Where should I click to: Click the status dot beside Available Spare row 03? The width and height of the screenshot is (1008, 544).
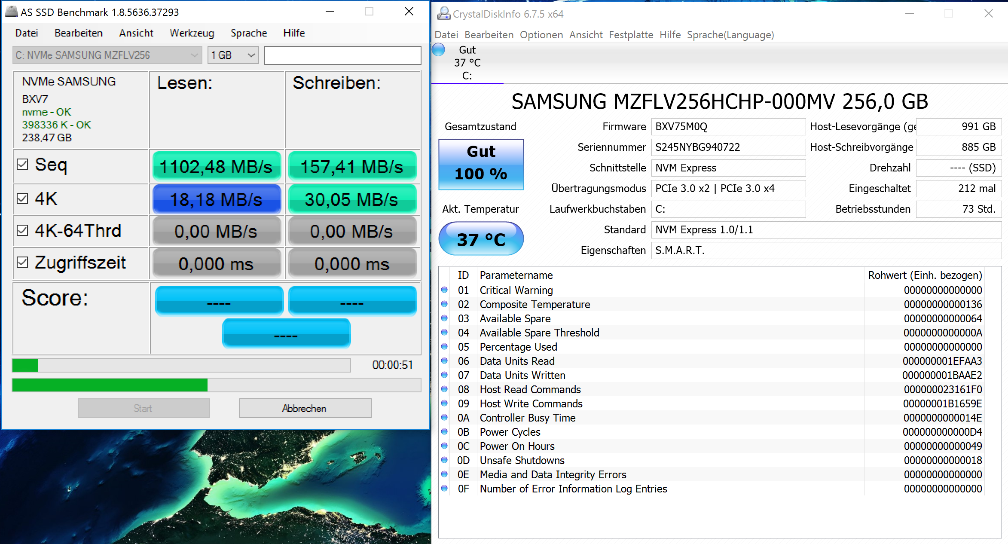coord(445,318)
